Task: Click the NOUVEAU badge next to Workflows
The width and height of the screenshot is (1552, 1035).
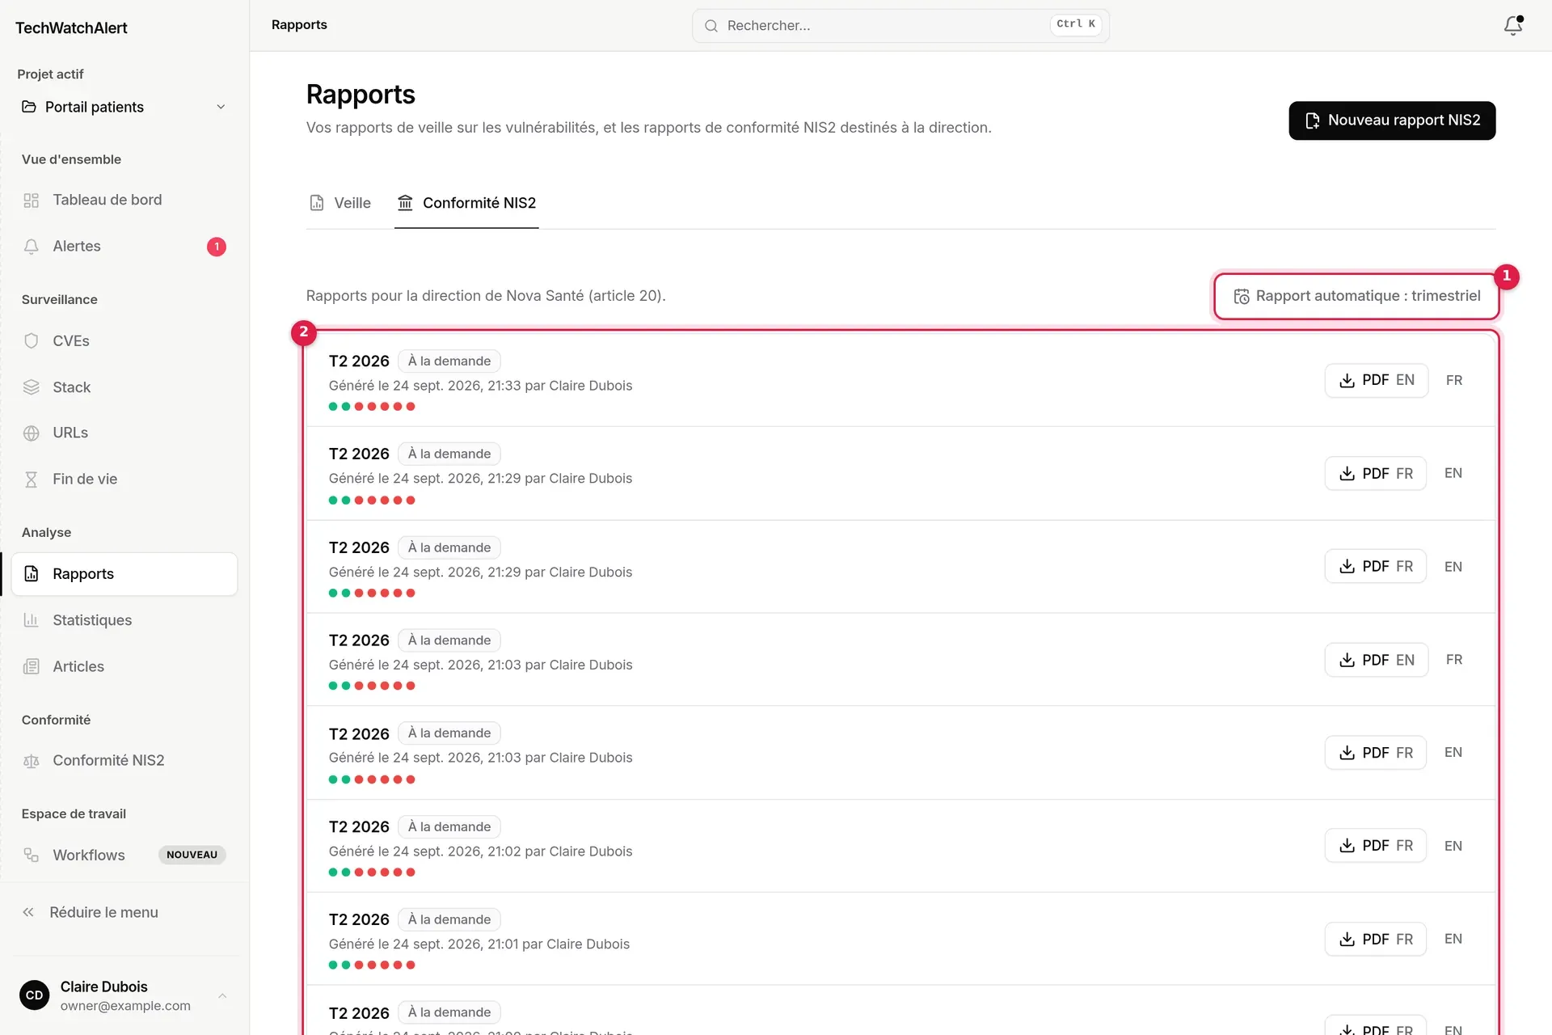Action: point(192,855)
